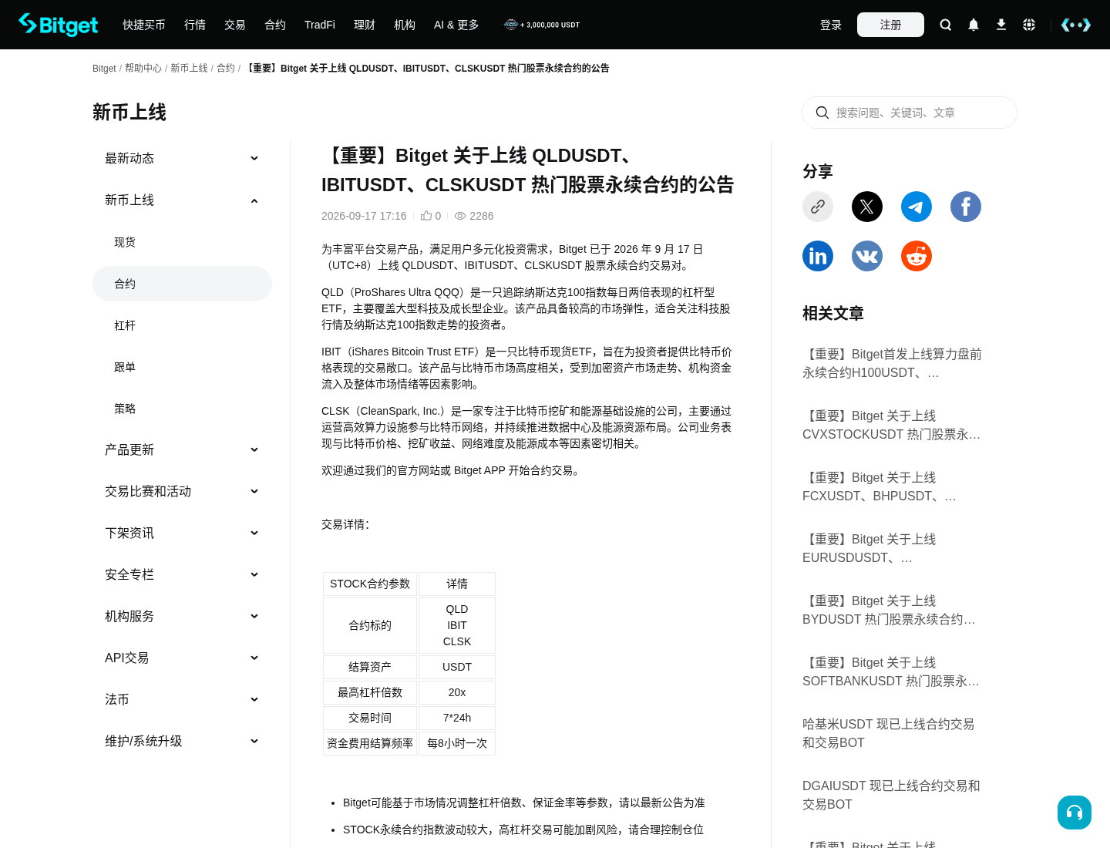The image size is (1110, 848).
Task: Open DGAIUSDT related article
Action: (893, 796)
